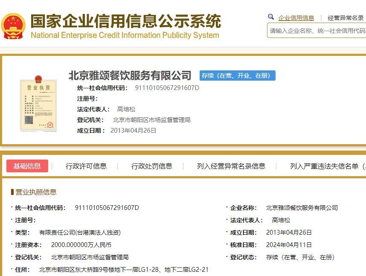This screenshot has width=366, height=276.
Task: Focus the enterprise name search field
Action: [x=317, y=31]
